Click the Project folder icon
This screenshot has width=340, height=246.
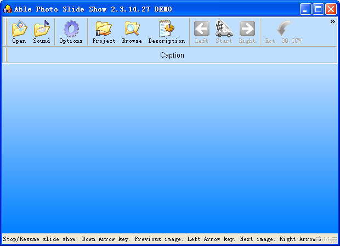coord(104,32)
